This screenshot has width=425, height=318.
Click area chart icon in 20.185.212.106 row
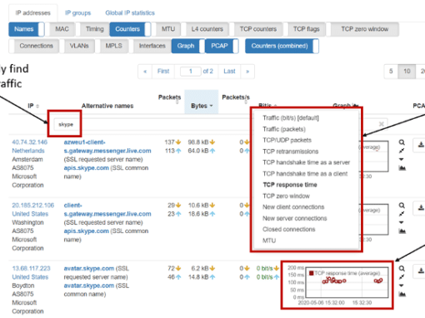click(402, 231)
